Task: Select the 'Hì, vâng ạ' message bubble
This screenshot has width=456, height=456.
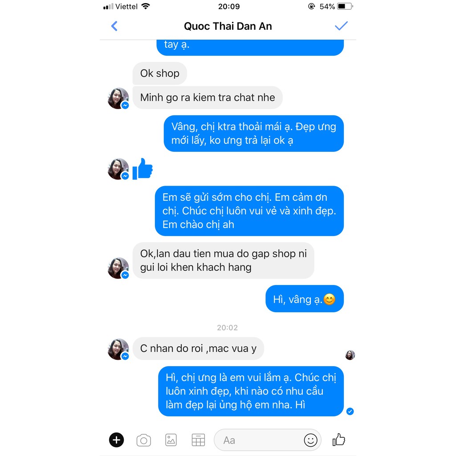Action: pyautogui.click(x=305, y=299)
